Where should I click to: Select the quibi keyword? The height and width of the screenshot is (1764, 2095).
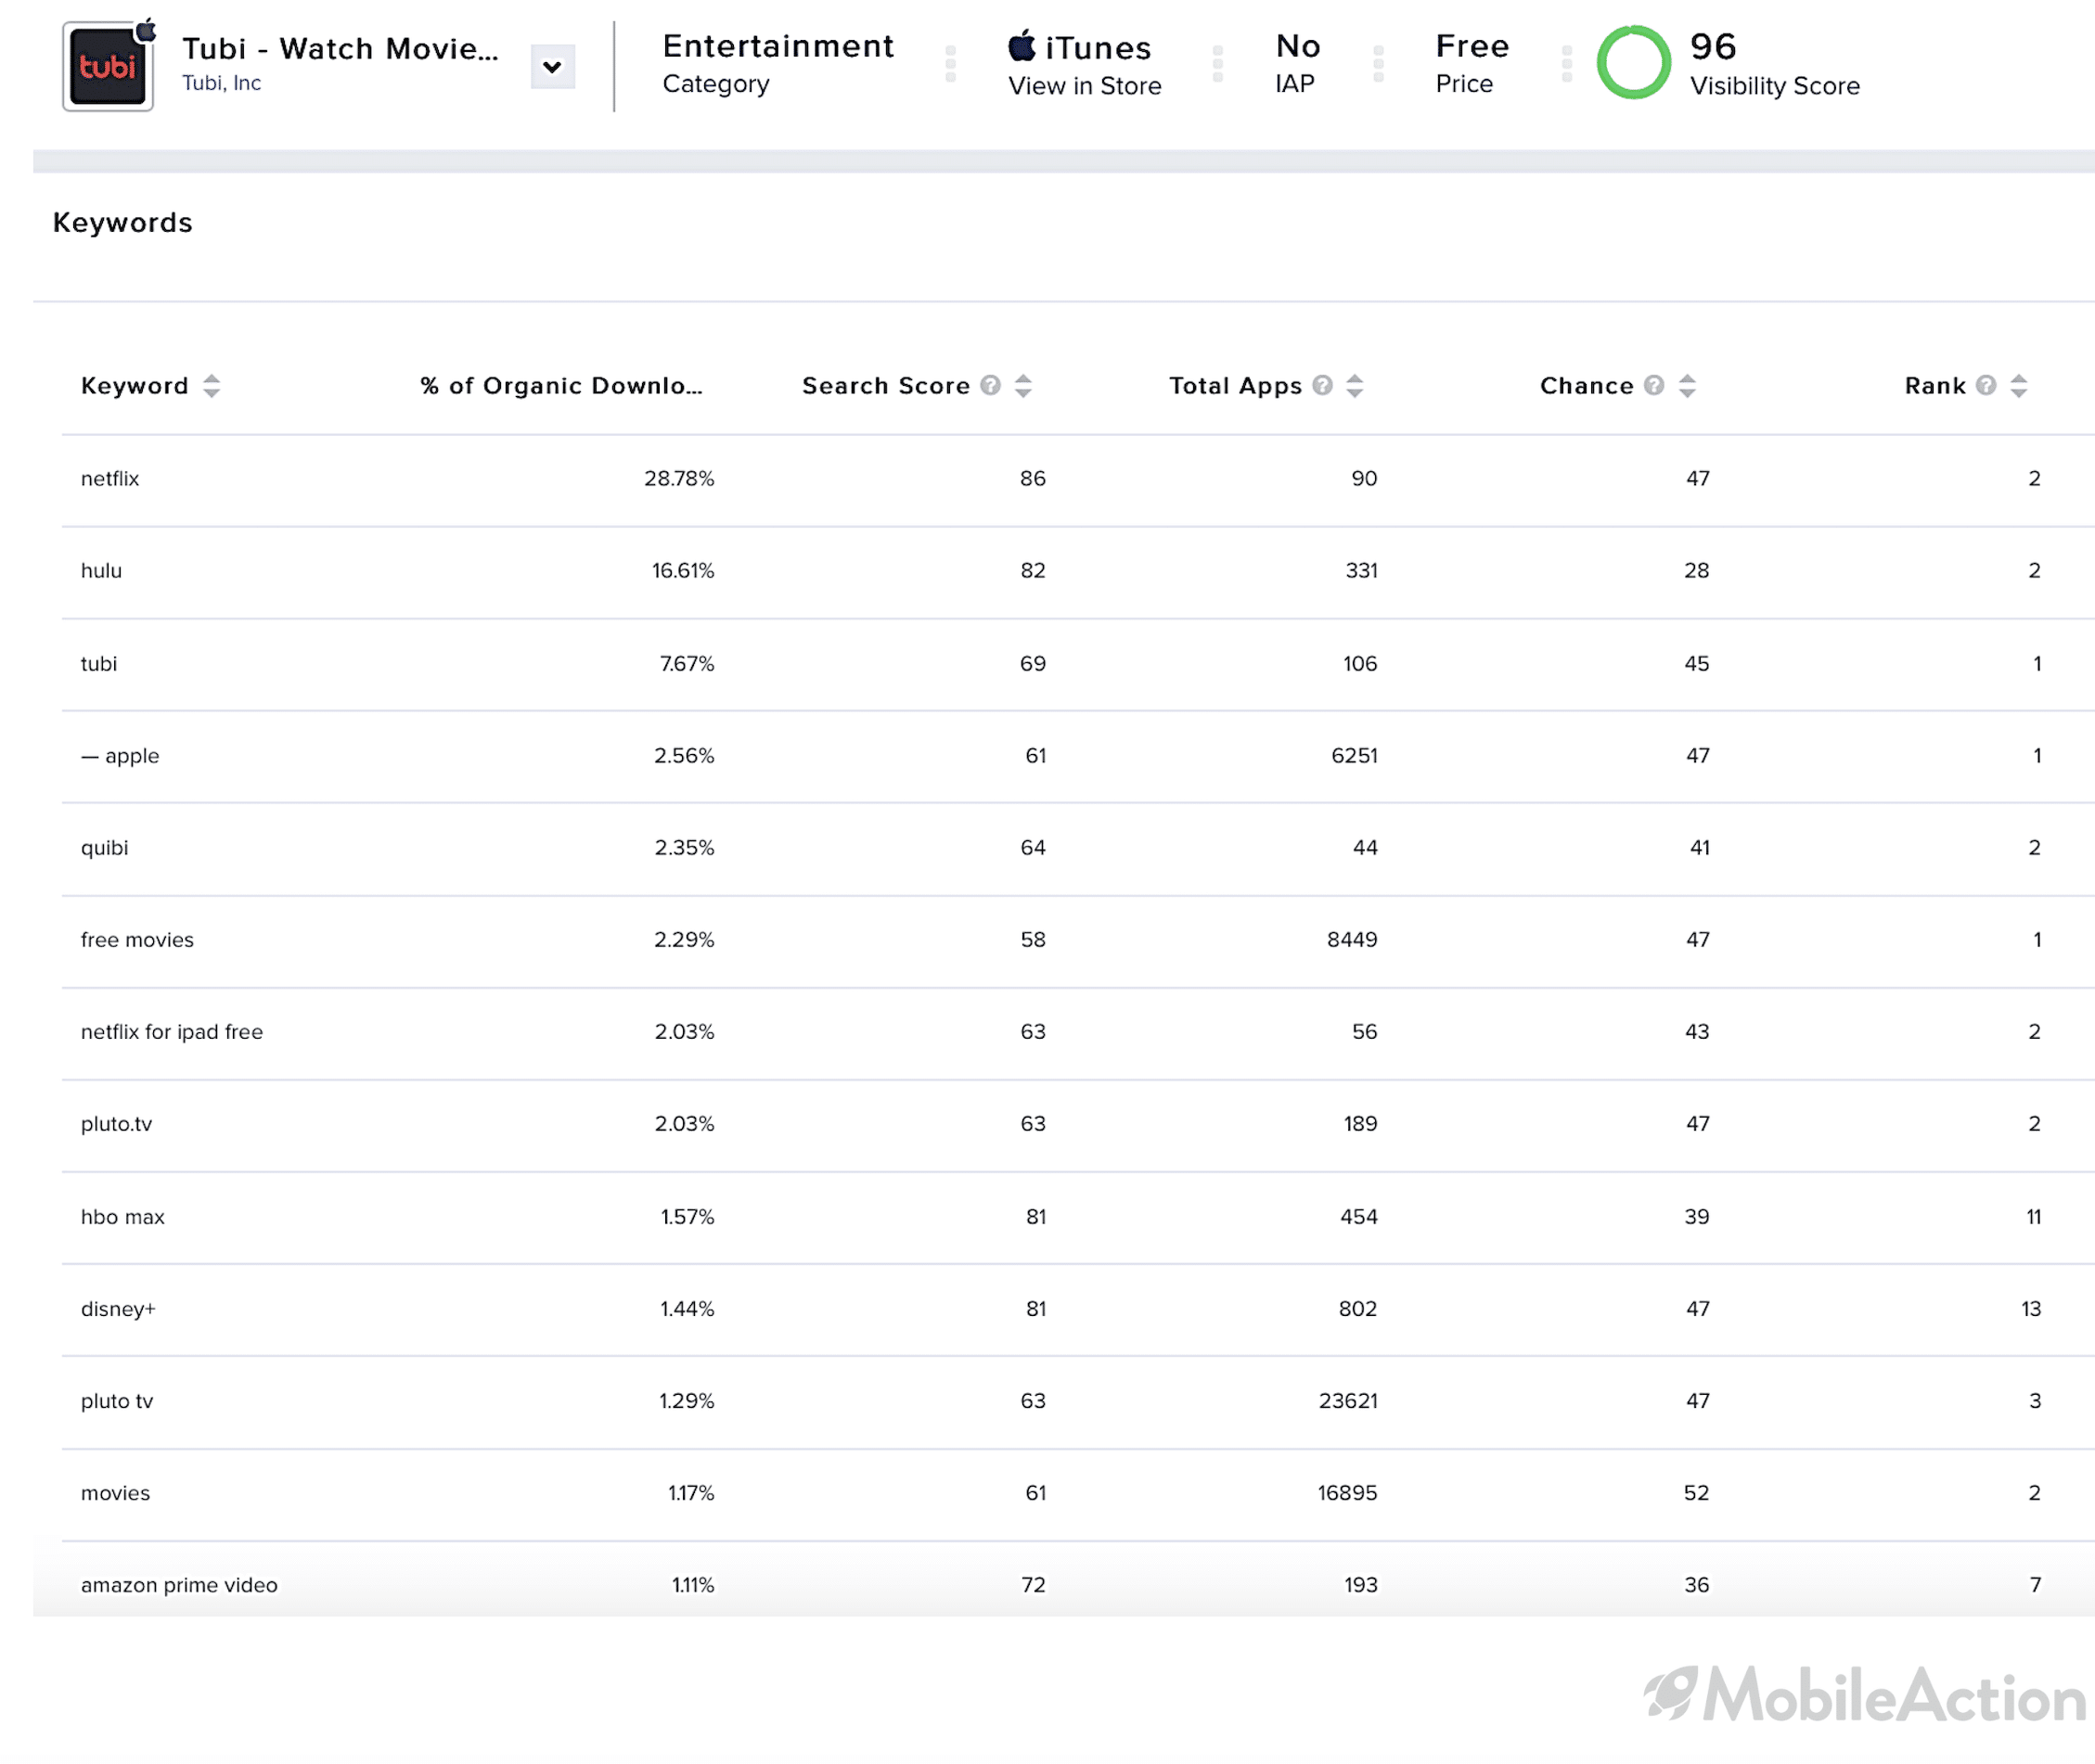pos(104,848)
